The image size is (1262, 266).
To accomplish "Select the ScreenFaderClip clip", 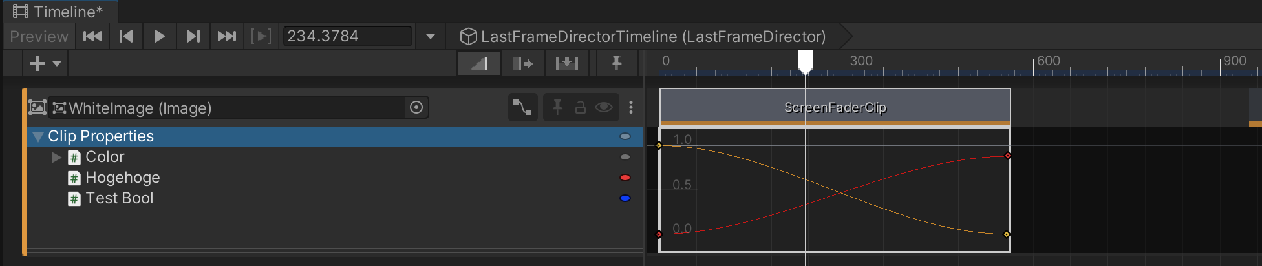I will [835, 107].
